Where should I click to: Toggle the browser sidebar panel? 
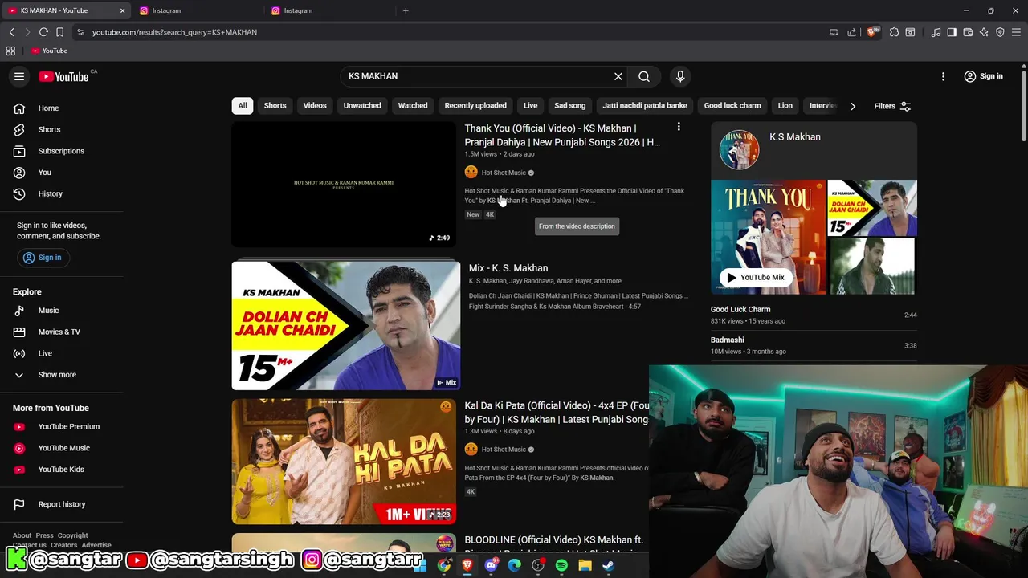point(952,32)
